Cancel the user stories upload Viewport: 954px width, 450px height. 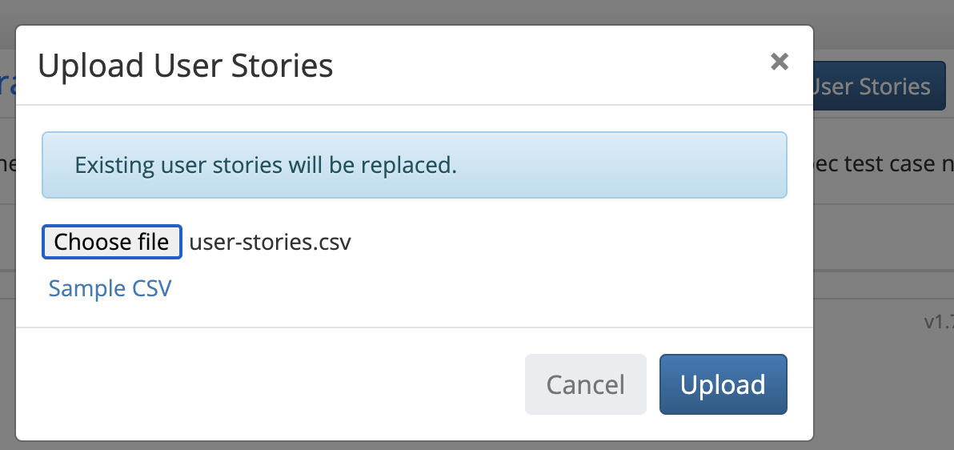[585, 384]
